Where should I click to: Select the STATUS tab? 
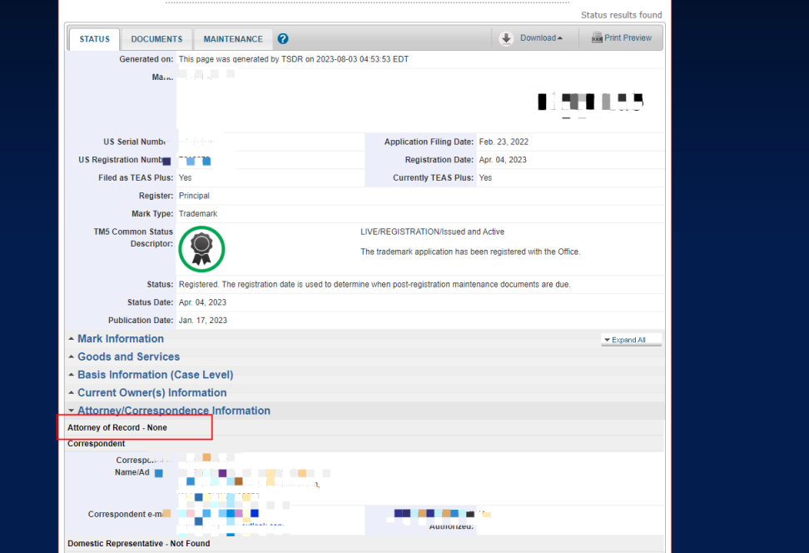[x=95, y=39]
